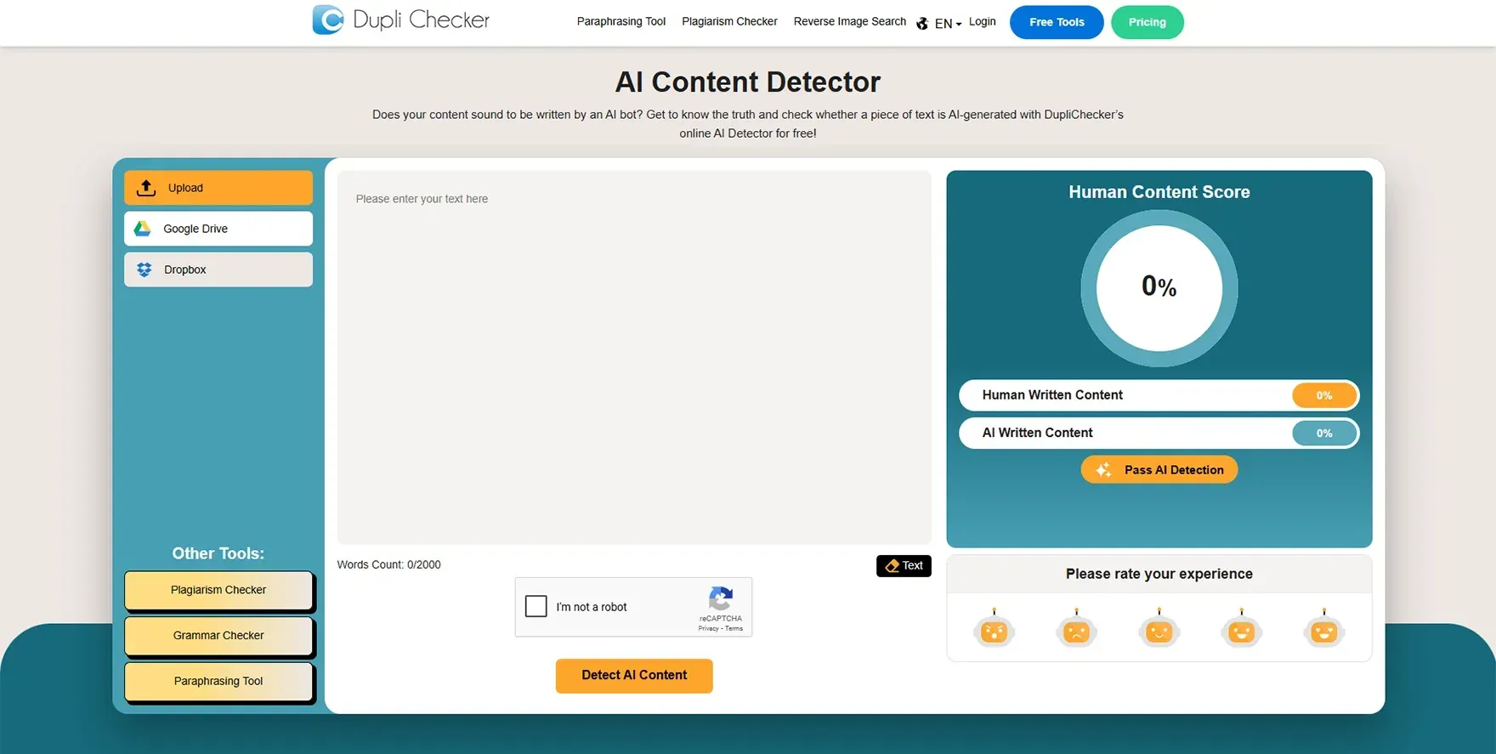Rate experience with second sad robot face

pos(1076,631)
